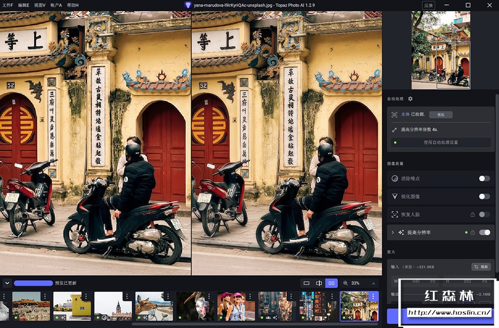Click the 锐化图像 sharpen triangle icon
The height and width of the screenshot is (328, 499).
[395, 196]
